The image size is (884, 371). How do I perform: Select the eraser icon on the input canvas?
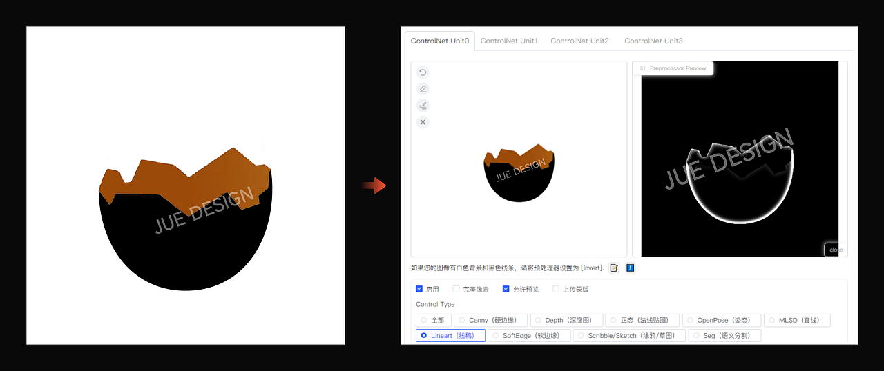[x=423, y=89]
